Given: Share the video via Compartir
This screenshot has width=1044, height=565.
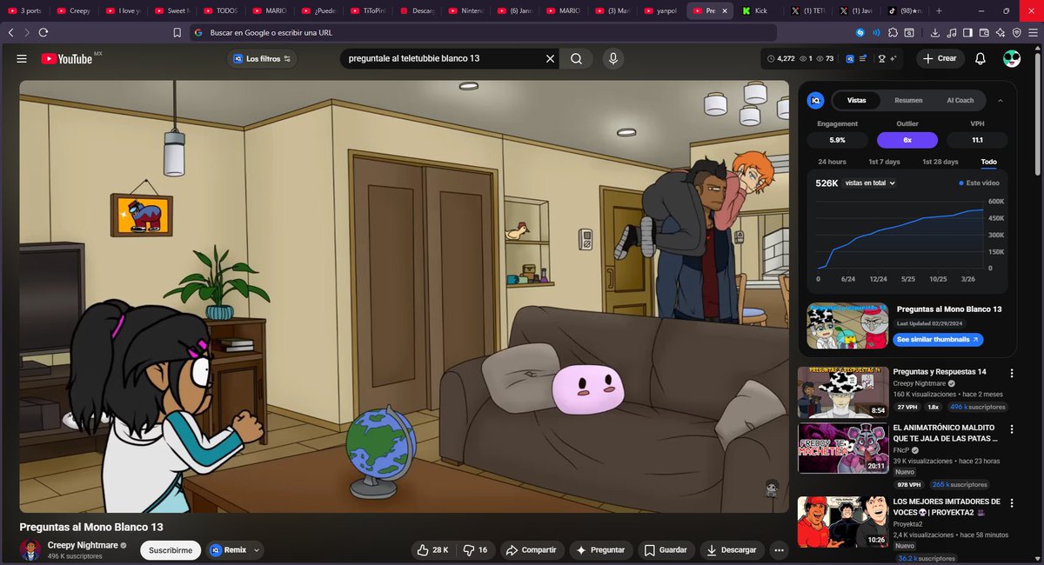Looking at the screenshot, I should (532, 549).
